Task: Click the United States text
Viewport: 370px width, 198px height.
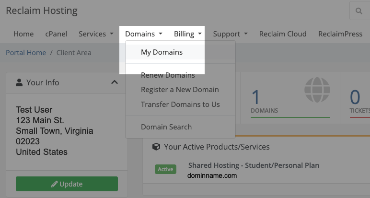Action: pyautogui.click(x=42, y=152)
